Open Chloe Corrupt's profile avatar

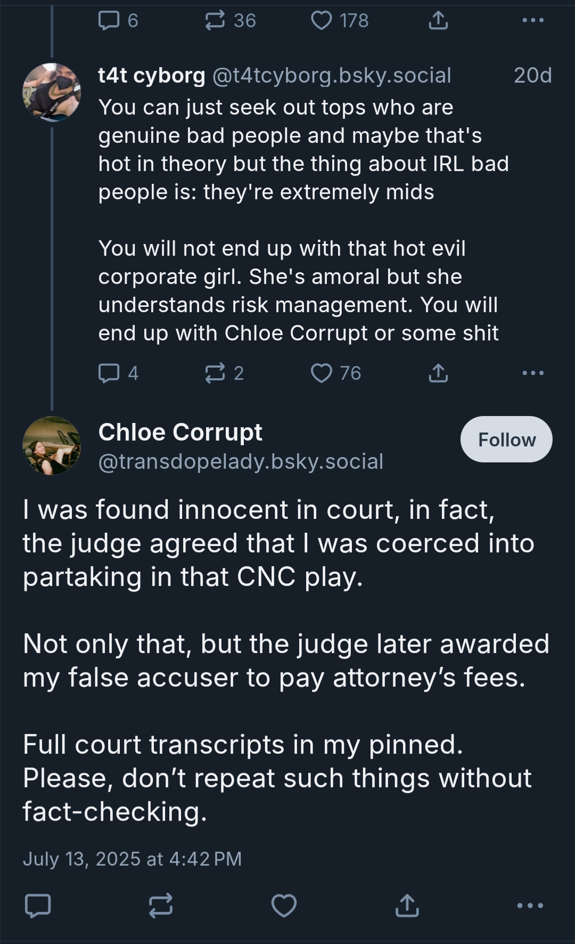point(52,446)
